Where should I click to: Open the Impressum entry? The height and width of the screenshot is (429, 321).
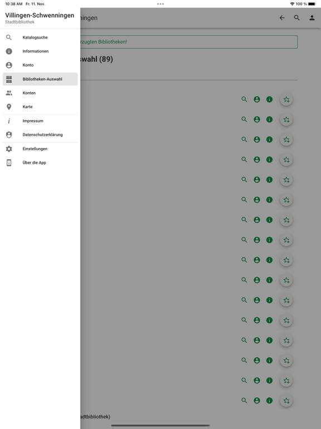(40, 121)
